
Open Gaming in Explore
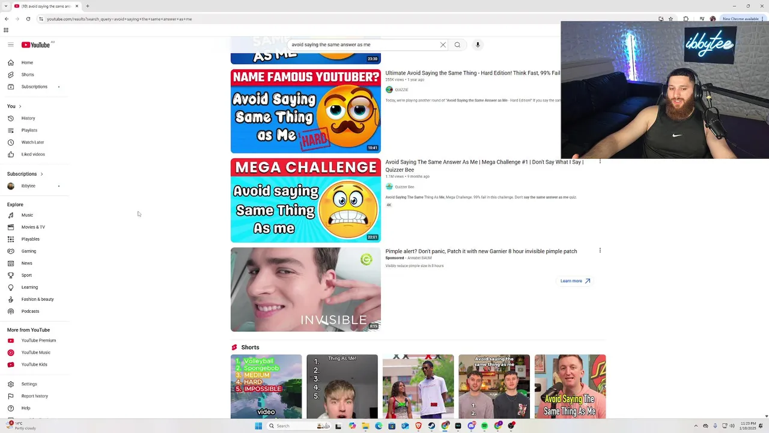[x=29, y=251]
